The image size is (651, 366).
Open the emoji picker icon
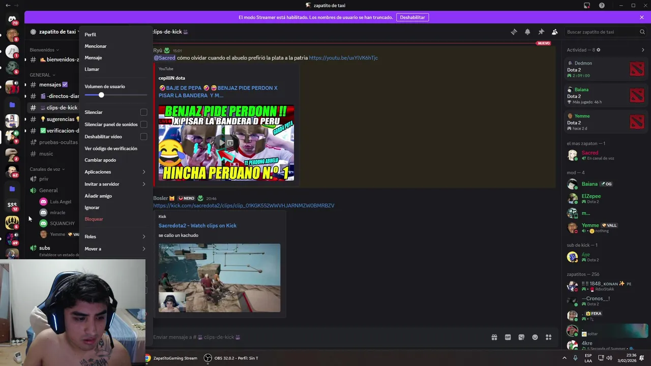pos(535,337)
